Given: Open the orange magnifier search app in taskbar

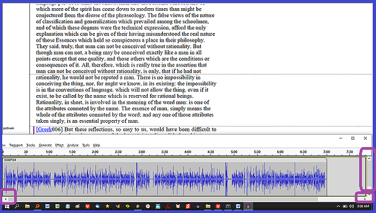Looking at the screenshot, I should pyautogui.click(x=38, y=206).
